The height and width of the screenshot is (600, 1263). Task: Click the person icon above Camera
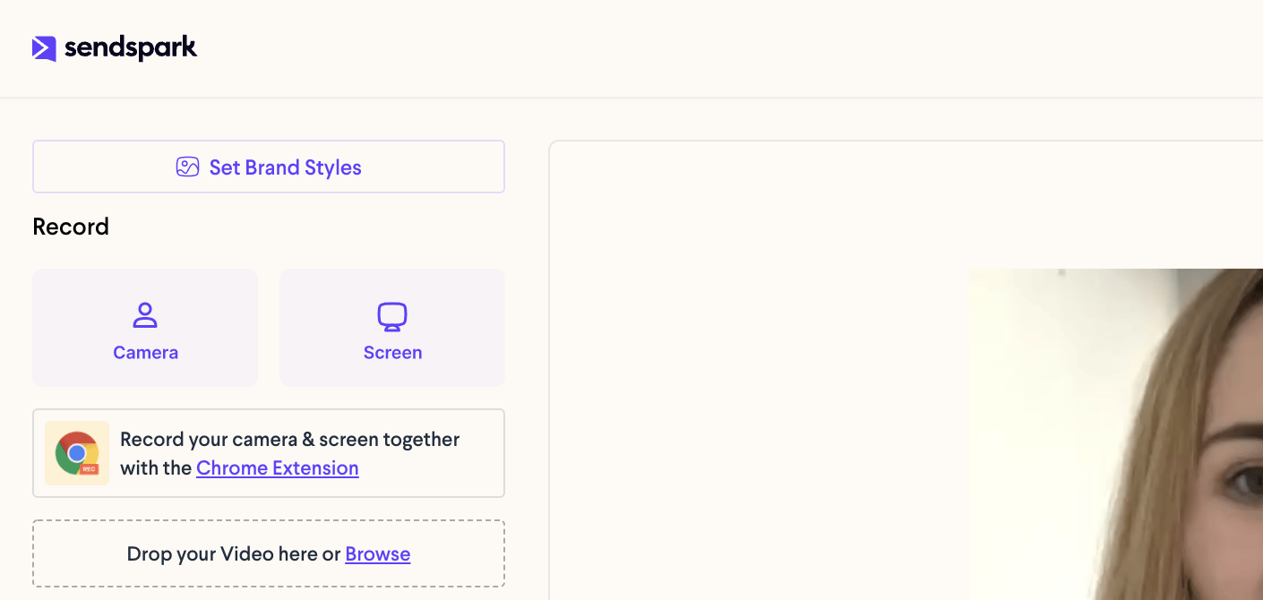click(145, 315)
